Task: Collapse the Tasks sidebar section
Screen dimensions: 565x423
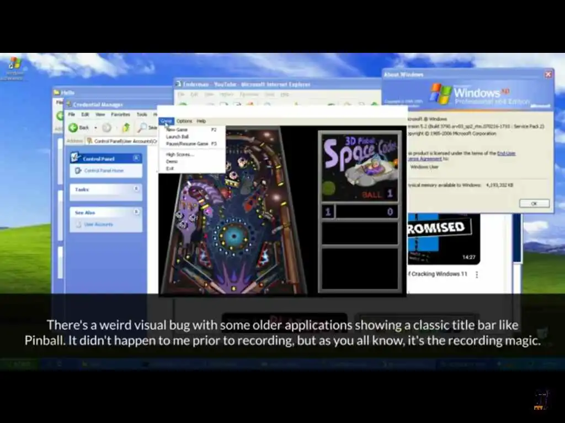Action: (136, 188)
